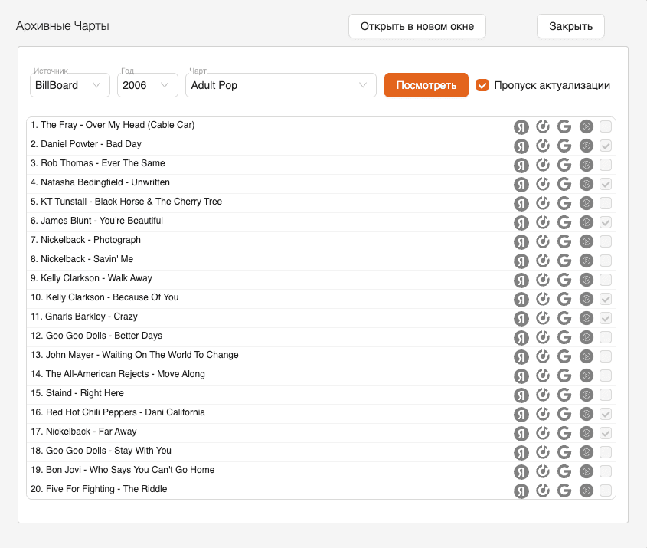
Task: Click play circle icon for Rob Thomas - Ever The Same
Action: click(586, 165)
